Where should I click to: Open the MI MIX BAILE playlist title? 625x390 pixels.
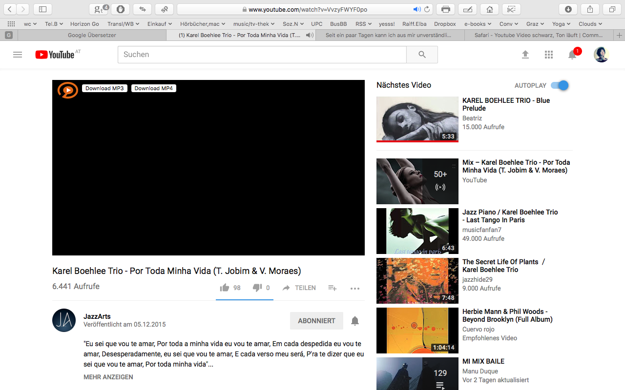(x=483, y=361)
